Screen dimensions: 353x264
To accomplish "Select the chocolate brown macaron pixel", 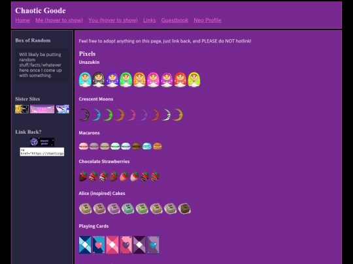I will click(x=137, y=147).
